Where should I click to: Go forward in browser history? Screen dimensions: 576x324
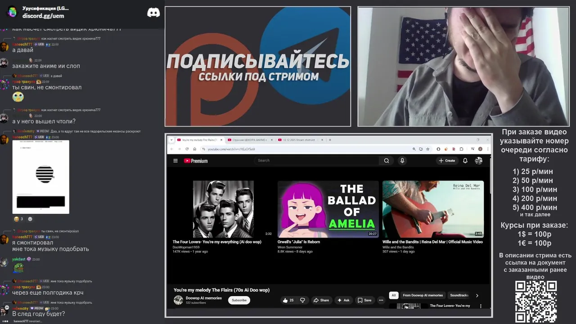[x=179, y=149]
